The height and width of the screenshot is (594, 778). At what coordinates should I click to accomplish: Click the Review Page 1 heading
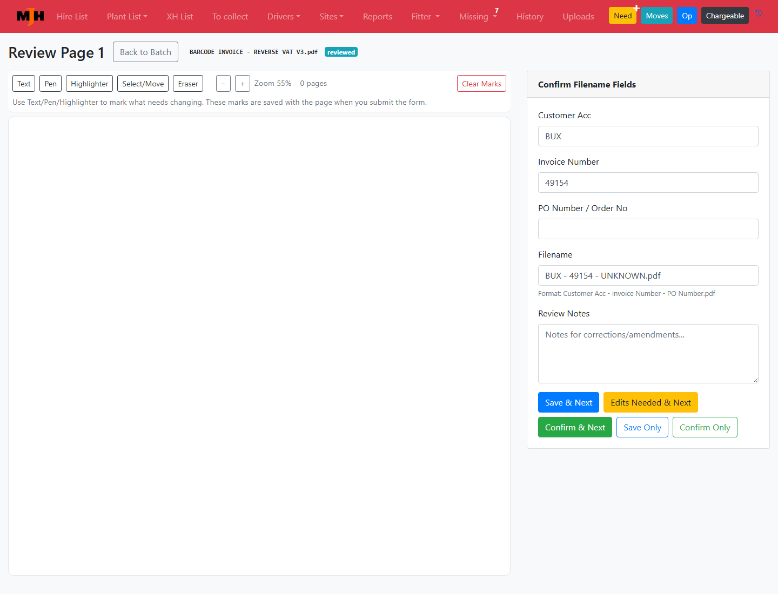coord(56,52)
